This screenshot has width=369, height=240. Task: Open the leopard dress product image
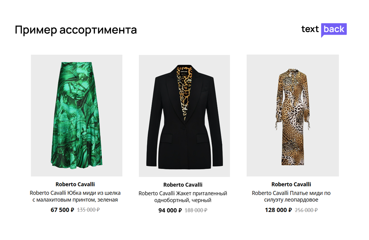click(x=293, y=115)
